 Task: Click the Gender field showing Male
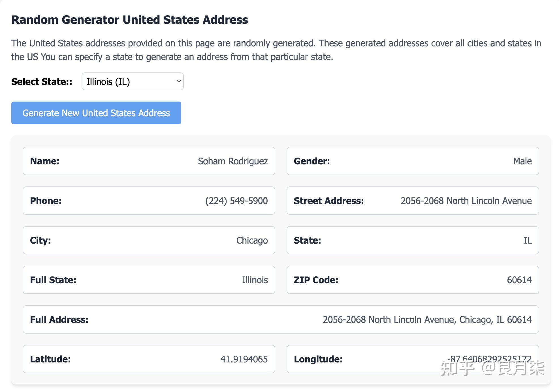pos(522,161)
